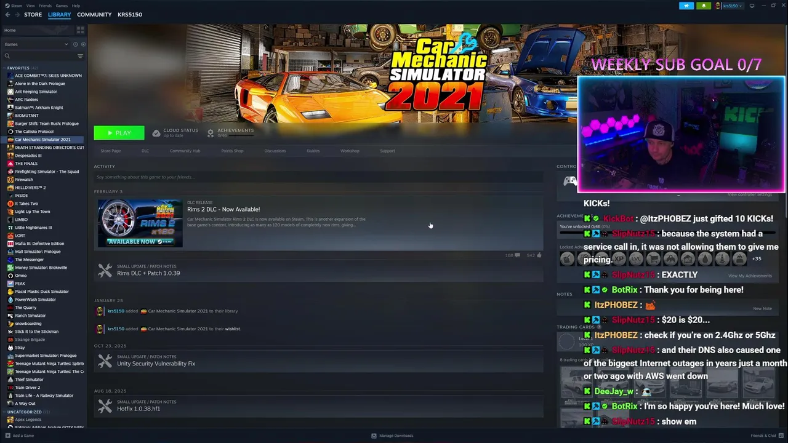Image resolution: width=788 pixels, height=443 pixels.
Task: Open Unity Security Vulnerability Fix notes
Action: [x=156, y=364]
